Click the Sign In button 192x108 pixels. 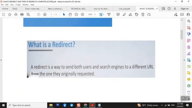click(x=184, y=9)
